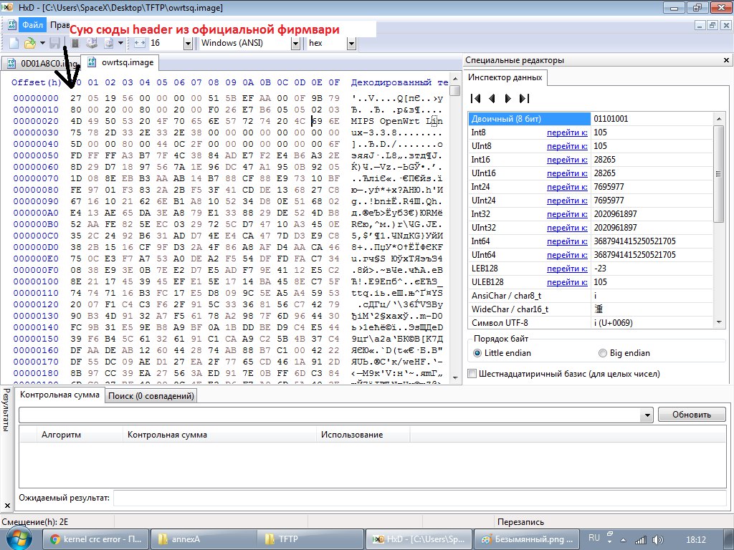Click перейти к link for UInt32
Screen dimensions: 734x550
[x=567, y=228]
